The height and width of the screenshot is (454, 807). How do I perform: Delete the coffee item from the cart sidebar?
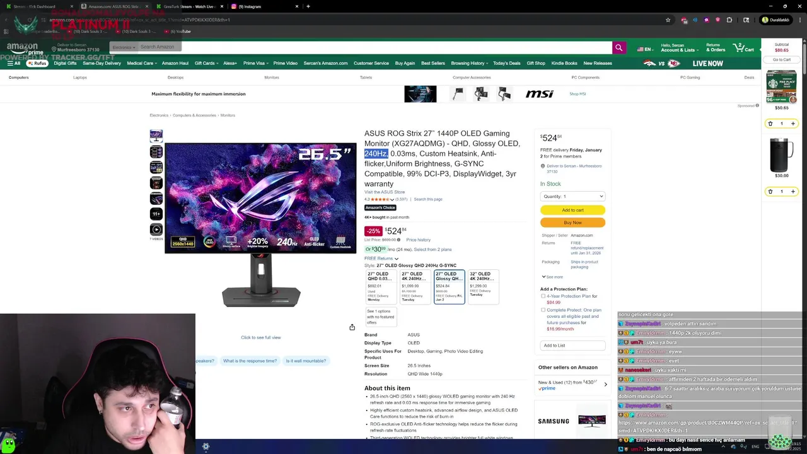770,124
